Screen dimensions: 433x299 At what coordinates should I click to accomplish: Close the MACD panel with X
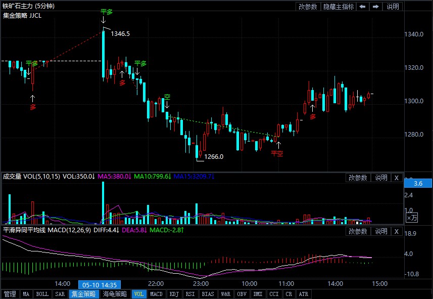397,231
